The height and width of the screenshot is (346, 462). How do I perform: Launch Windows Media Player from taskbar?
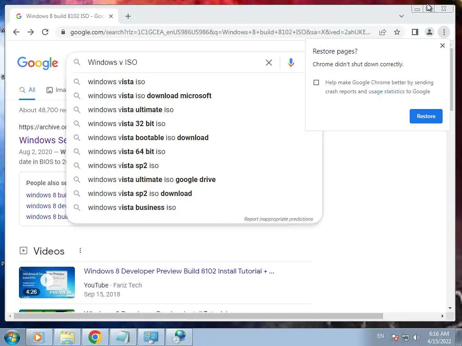pyautogui.click(x=39, y=337)
